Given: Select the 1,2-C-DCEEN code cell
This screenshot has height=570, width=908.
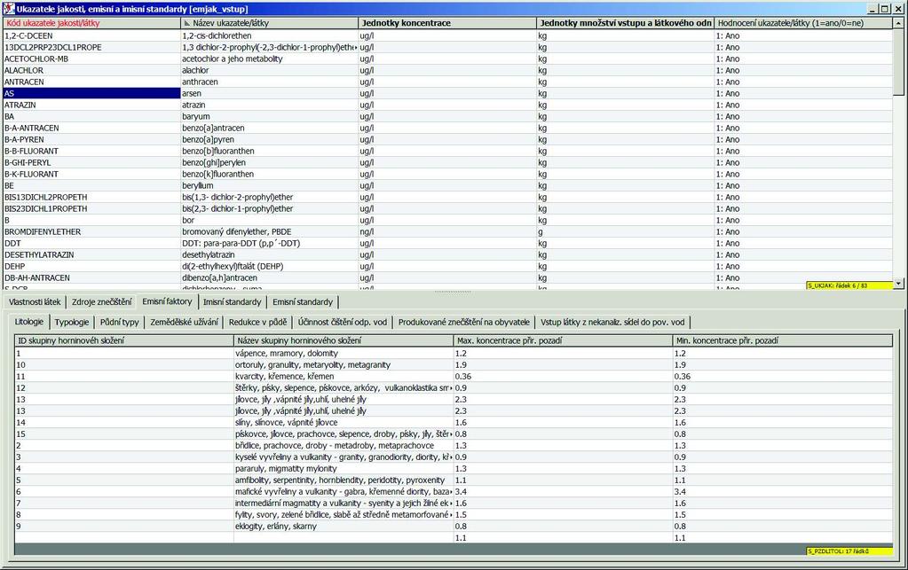Looking at the screenshot, I should tap(92, 35).
